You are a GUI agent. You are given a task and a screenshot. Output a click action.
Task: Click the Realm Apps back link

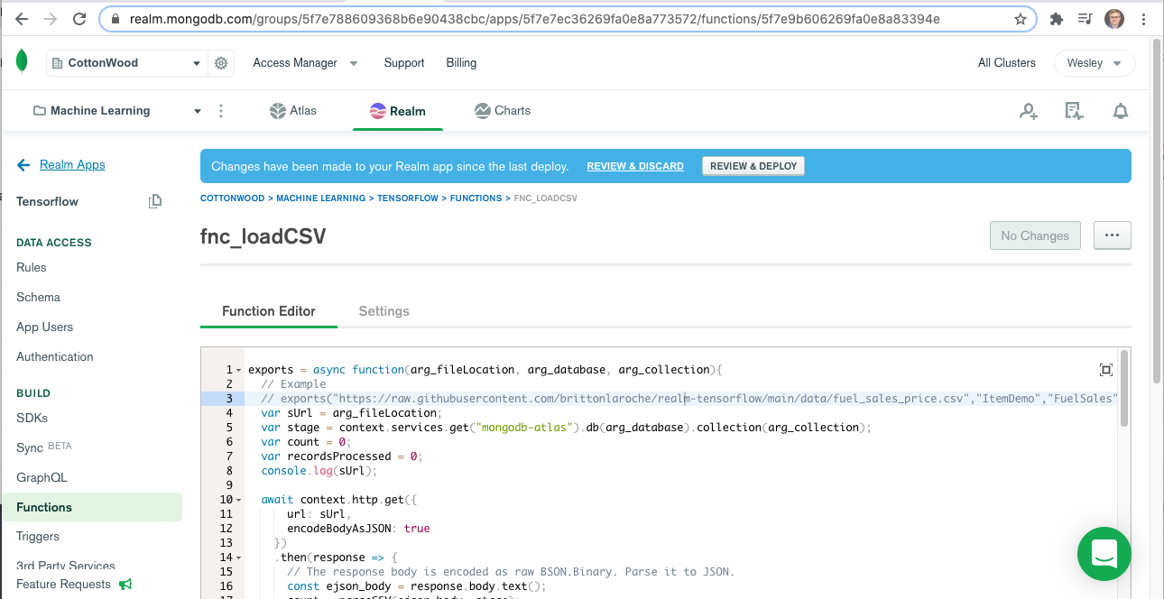[x=72, y=165]
